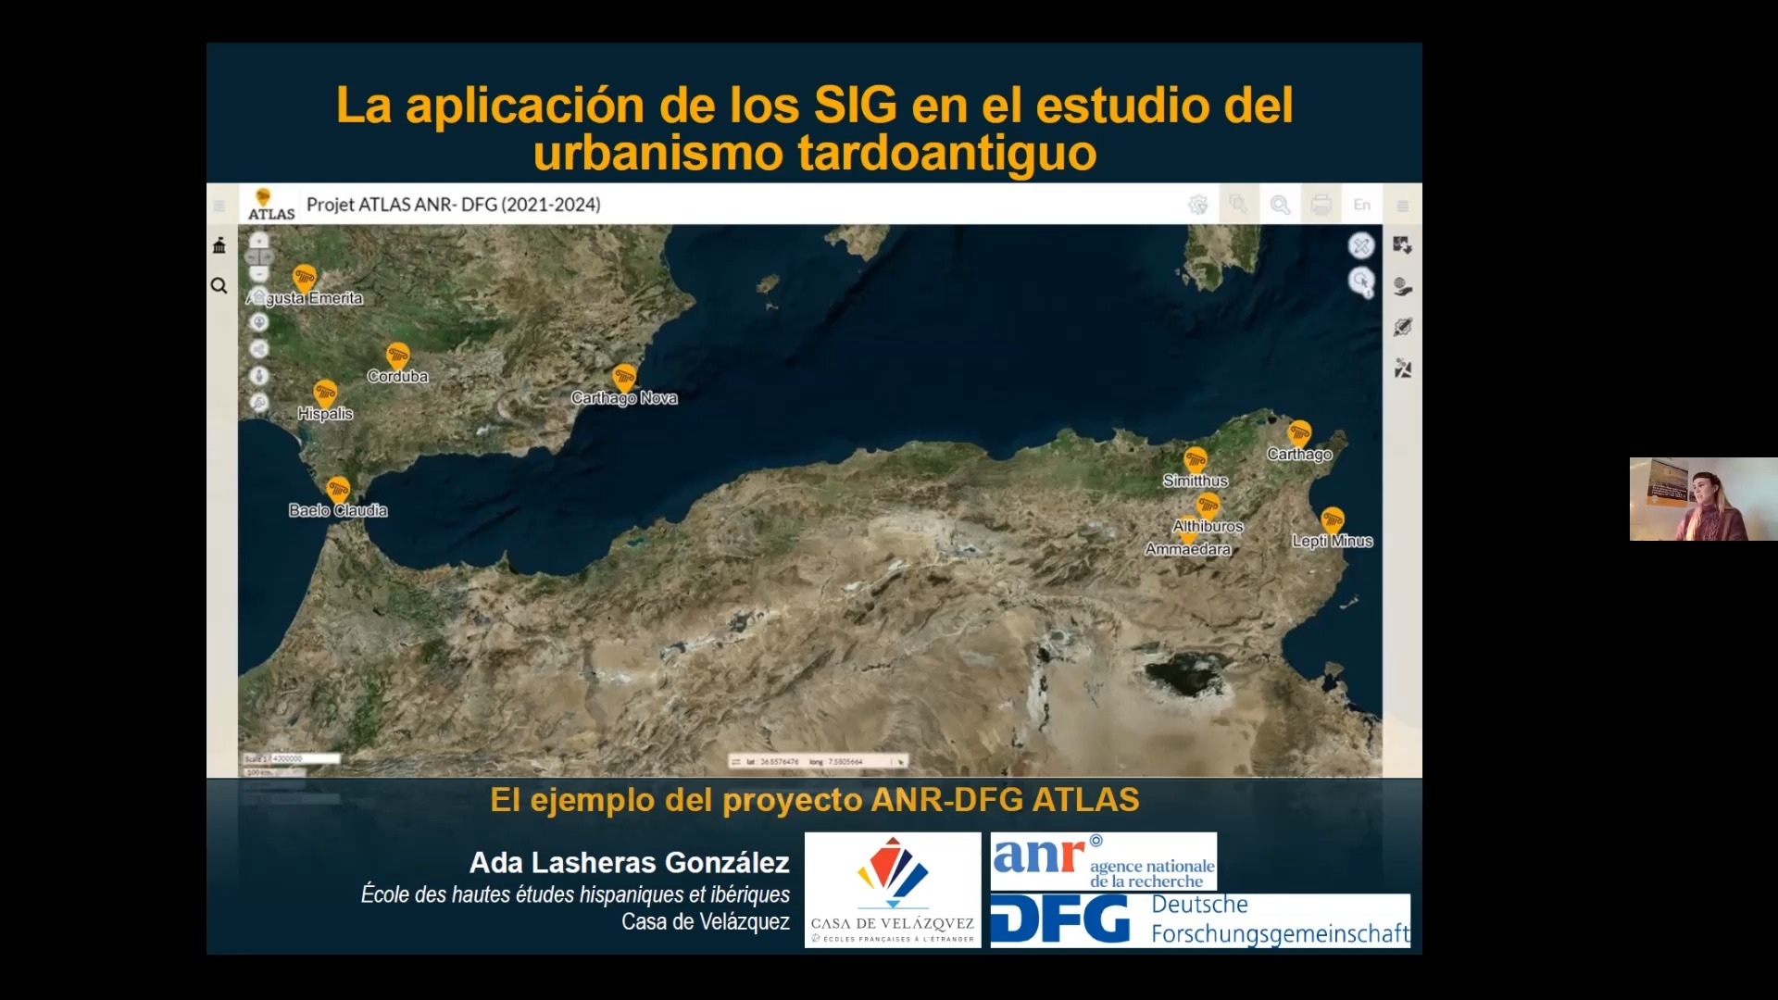
Task: Click the import layers icon in right sidebar
Action: click(x=1402, y=245)
